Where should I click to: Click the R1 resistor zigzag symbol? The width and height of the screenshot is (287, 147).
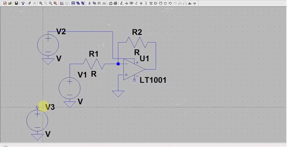[x=94, y=64]
